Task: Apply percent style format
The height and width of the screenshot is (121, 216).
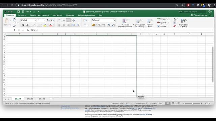Action: click(x=99, y=25)
